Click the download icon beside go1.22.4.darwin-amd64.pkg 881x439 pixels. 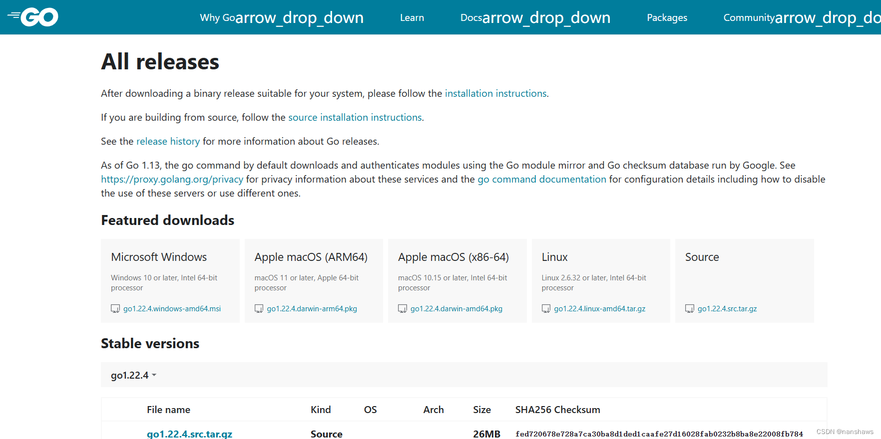tap(403, 309)
